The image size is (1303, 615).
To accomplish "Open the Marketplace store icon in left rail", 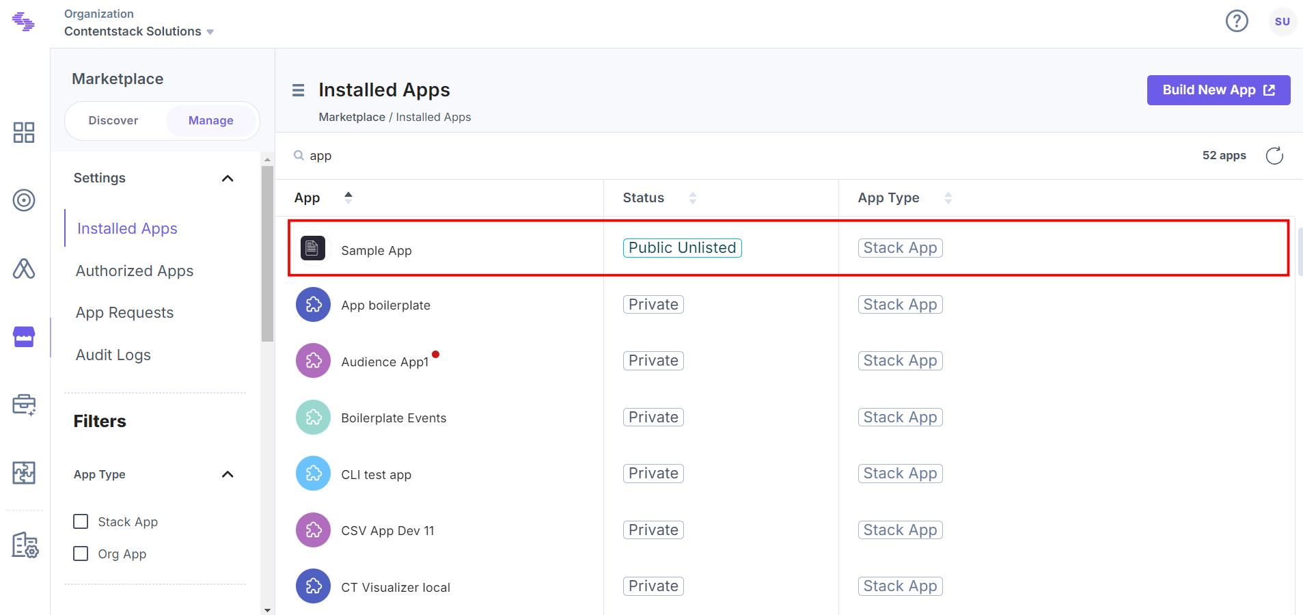I will pos(24,337).
